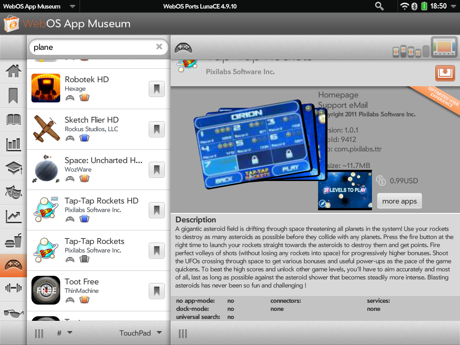Click the more apps button
This screenshot has width=460, height=345.
tap(399, 201)
